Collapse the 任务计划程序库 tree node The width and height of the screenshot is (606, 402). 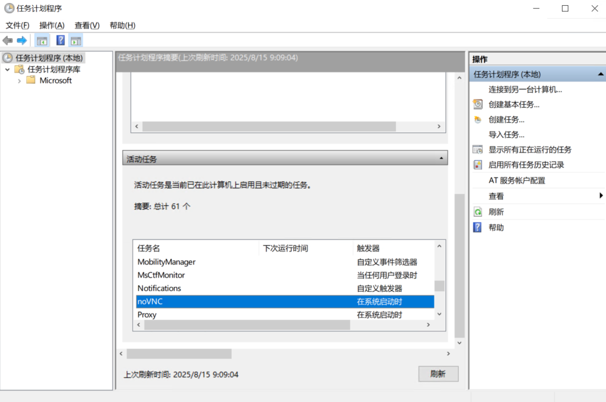click(7, 70)
